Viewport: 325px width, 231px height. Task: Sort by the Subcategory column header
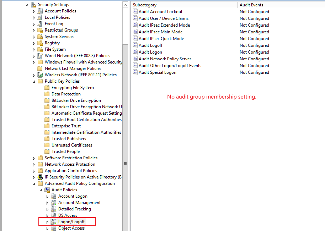184,5
